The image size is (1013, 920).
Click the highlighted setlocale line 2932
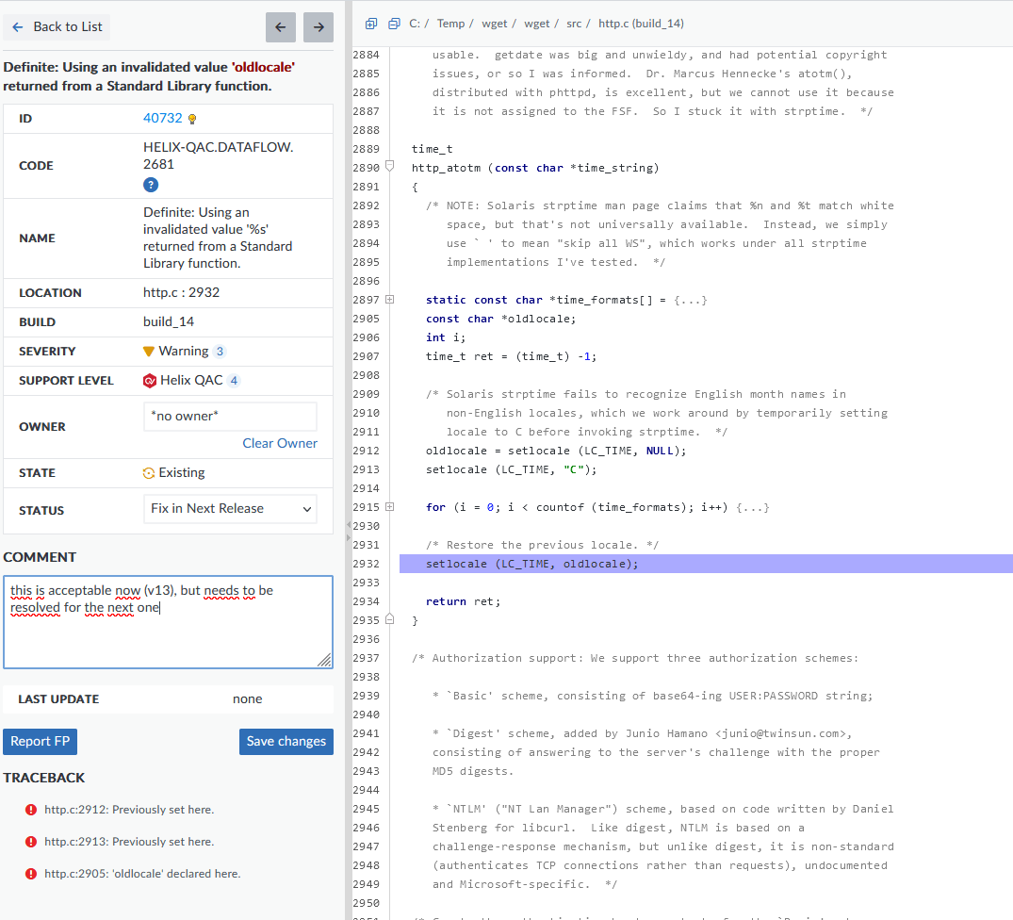[x=706, y=564]
